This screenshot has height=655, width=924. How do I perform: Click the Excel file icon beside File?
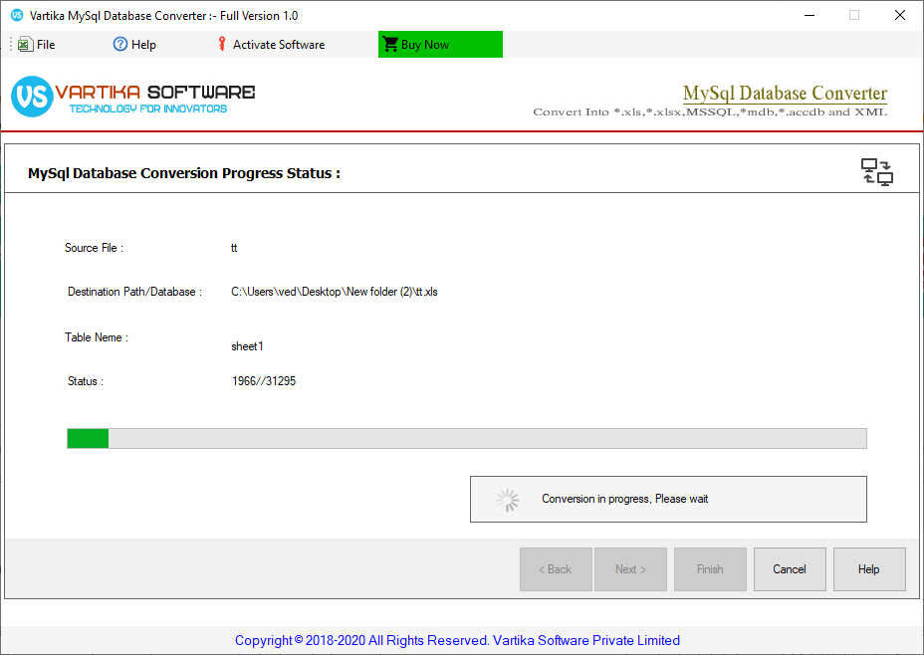point(25,44)
